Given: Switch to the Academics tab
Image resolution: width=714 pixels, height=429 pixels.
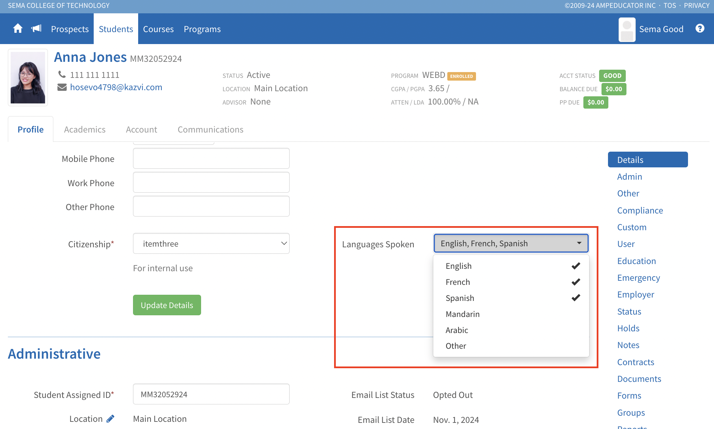Looking at the screenshot, I should point(85,129).
